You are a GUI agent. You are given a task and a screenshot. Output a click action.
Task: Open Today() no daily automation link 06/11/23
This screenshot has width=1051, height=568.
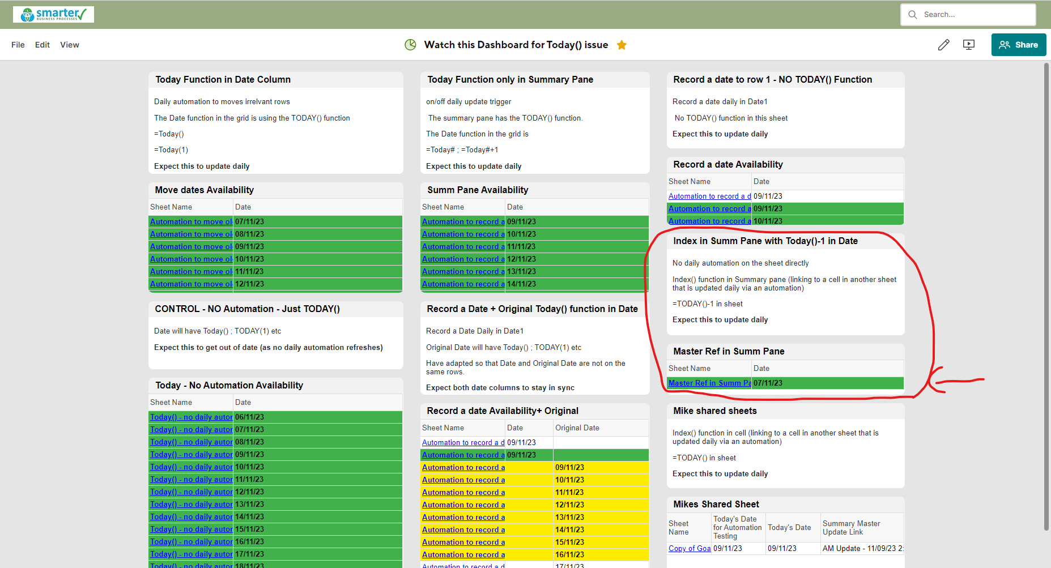tap(191, 417)
